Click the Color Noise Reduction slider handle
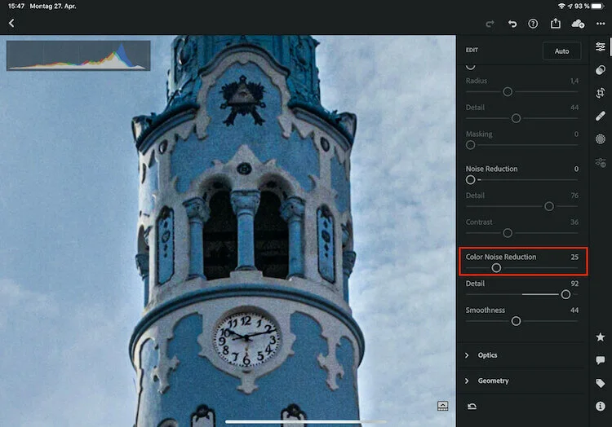The height and width of the screenshot is (427, 612). pyautogui.click(x=496, y=267)
